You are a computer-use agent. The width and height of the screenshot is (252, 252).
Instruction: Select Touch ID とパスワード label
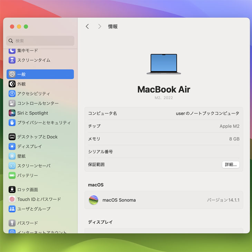39,199
